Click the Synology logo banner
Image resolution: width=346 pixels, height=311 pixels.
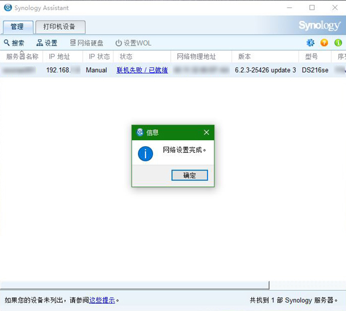point(320,25)
